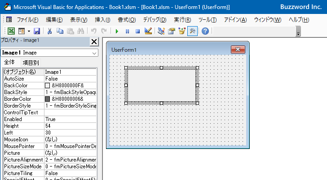Click the BackColor value &H8000000F&
Viewport: 327px width, 180px height.
(68, 85)
